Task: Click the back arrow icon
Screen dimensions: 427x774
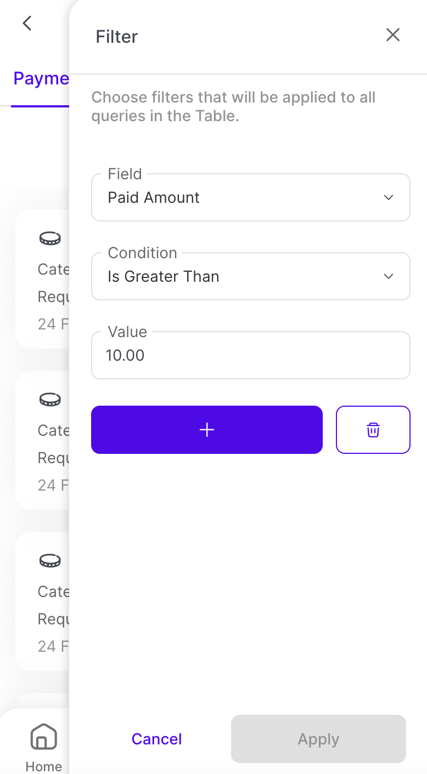Action: tap(27, 23)
